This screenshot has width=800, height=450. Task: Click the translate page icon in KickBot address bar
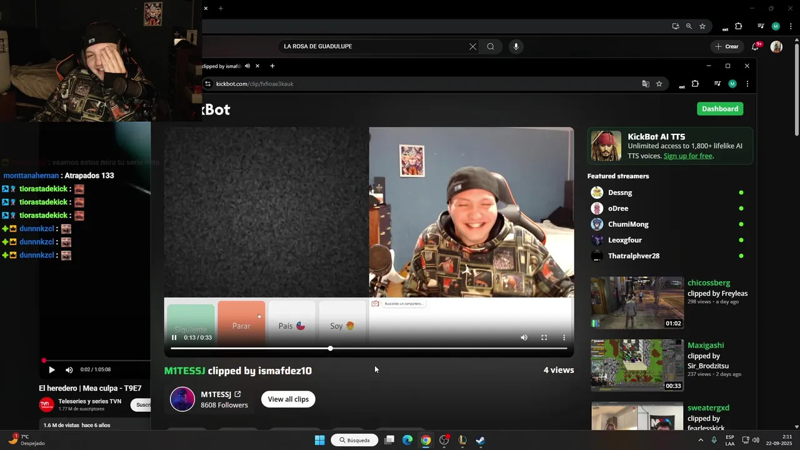(646, 84)
